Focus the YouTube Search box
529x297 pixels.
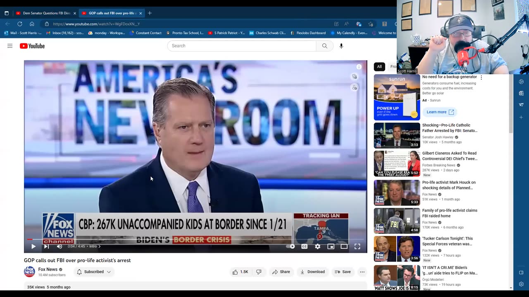242,46
